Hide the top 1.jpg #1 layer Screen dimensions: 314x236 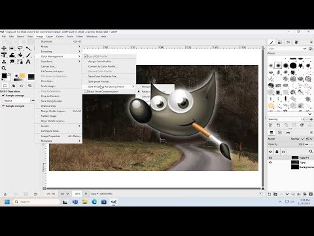click(271, 157)
